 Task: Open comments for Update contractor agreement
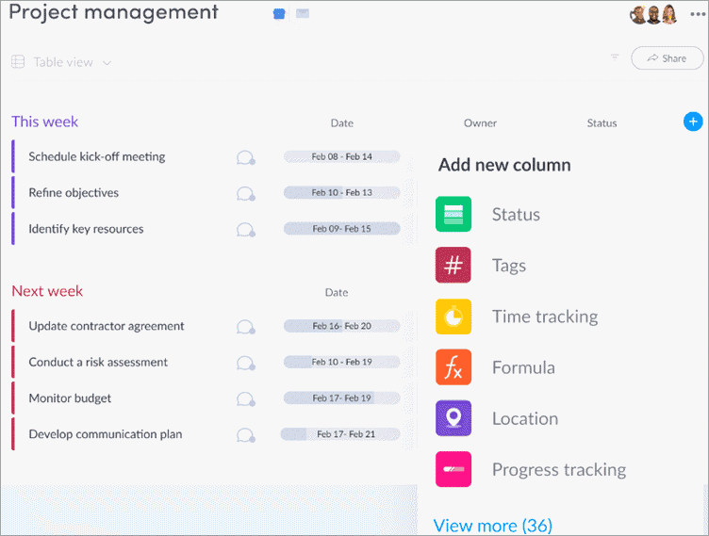[x=245, y=327]
